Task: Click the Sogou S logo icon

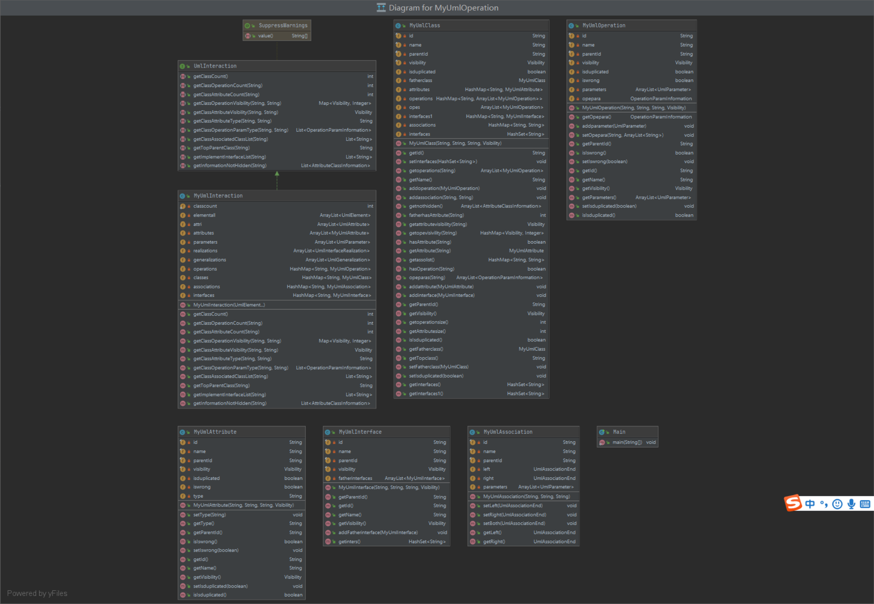Action: point(793,503)
